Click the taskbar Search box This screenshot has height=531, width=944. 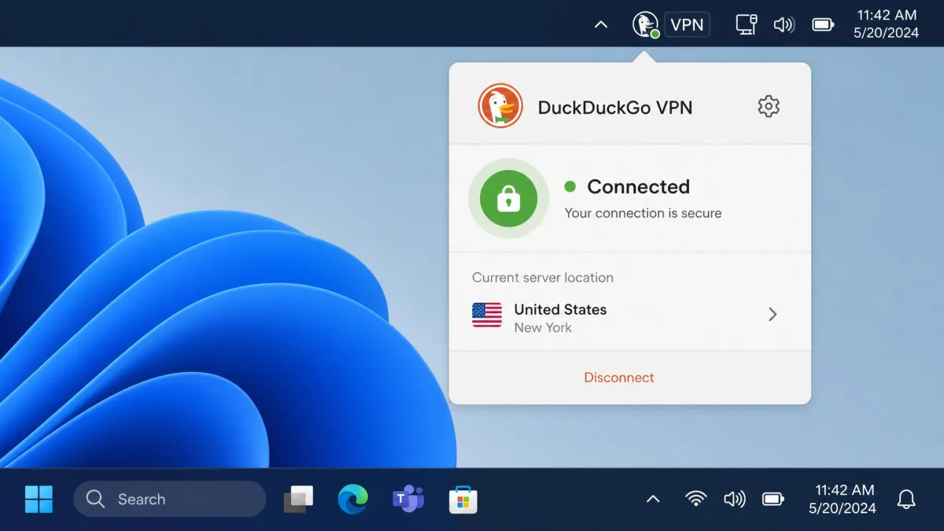click(x=170, y=499)
